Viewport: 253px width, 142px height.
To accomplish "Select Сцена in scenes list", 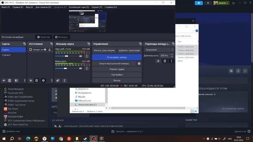I will pyautogui.click(x=13, y=50).
